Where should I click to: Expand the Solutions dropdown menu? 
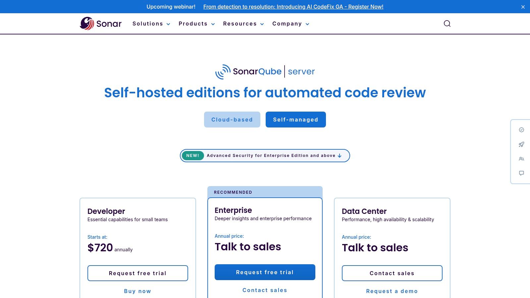pos(151,24)
